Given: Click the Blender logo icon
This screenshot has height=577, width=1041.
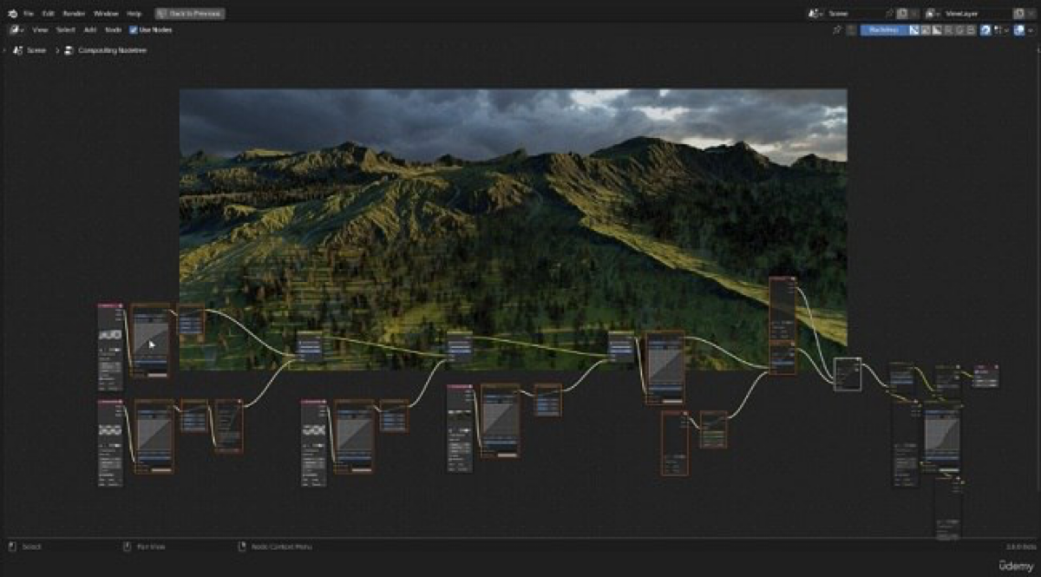Looking at the screenshot, I should tap(12, 14).
